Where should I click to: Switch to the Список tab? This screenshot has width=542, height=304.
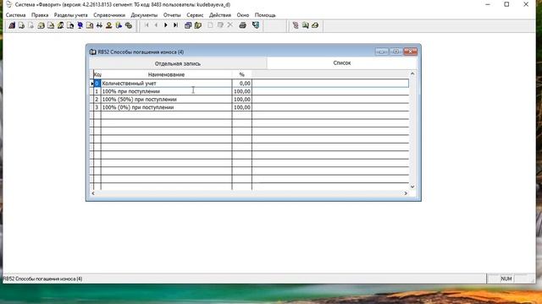point(342,62)
